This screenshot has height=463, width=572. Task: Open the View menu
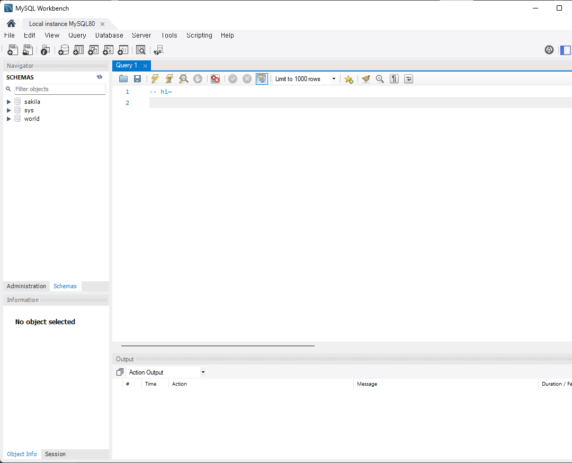tap(52, 35)
